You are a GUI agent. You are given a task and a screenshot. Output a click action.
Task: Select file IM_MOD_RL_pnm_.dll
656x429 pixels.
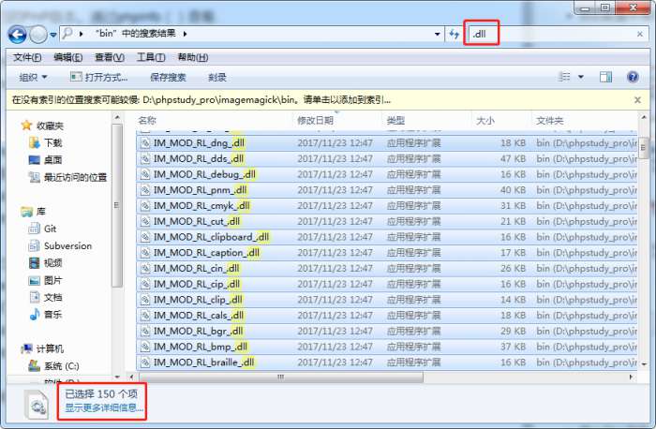pyautogui.click(x=386, y=190)
